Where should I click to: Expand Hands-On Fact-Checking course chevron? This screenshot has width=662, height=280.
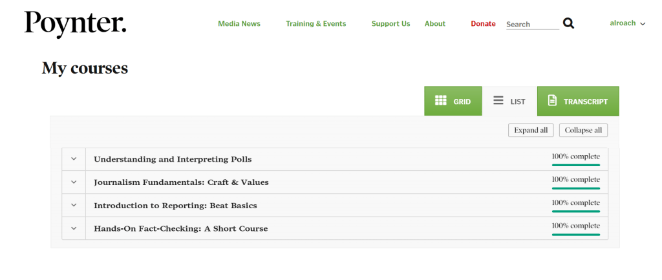(x=74, y=228)
